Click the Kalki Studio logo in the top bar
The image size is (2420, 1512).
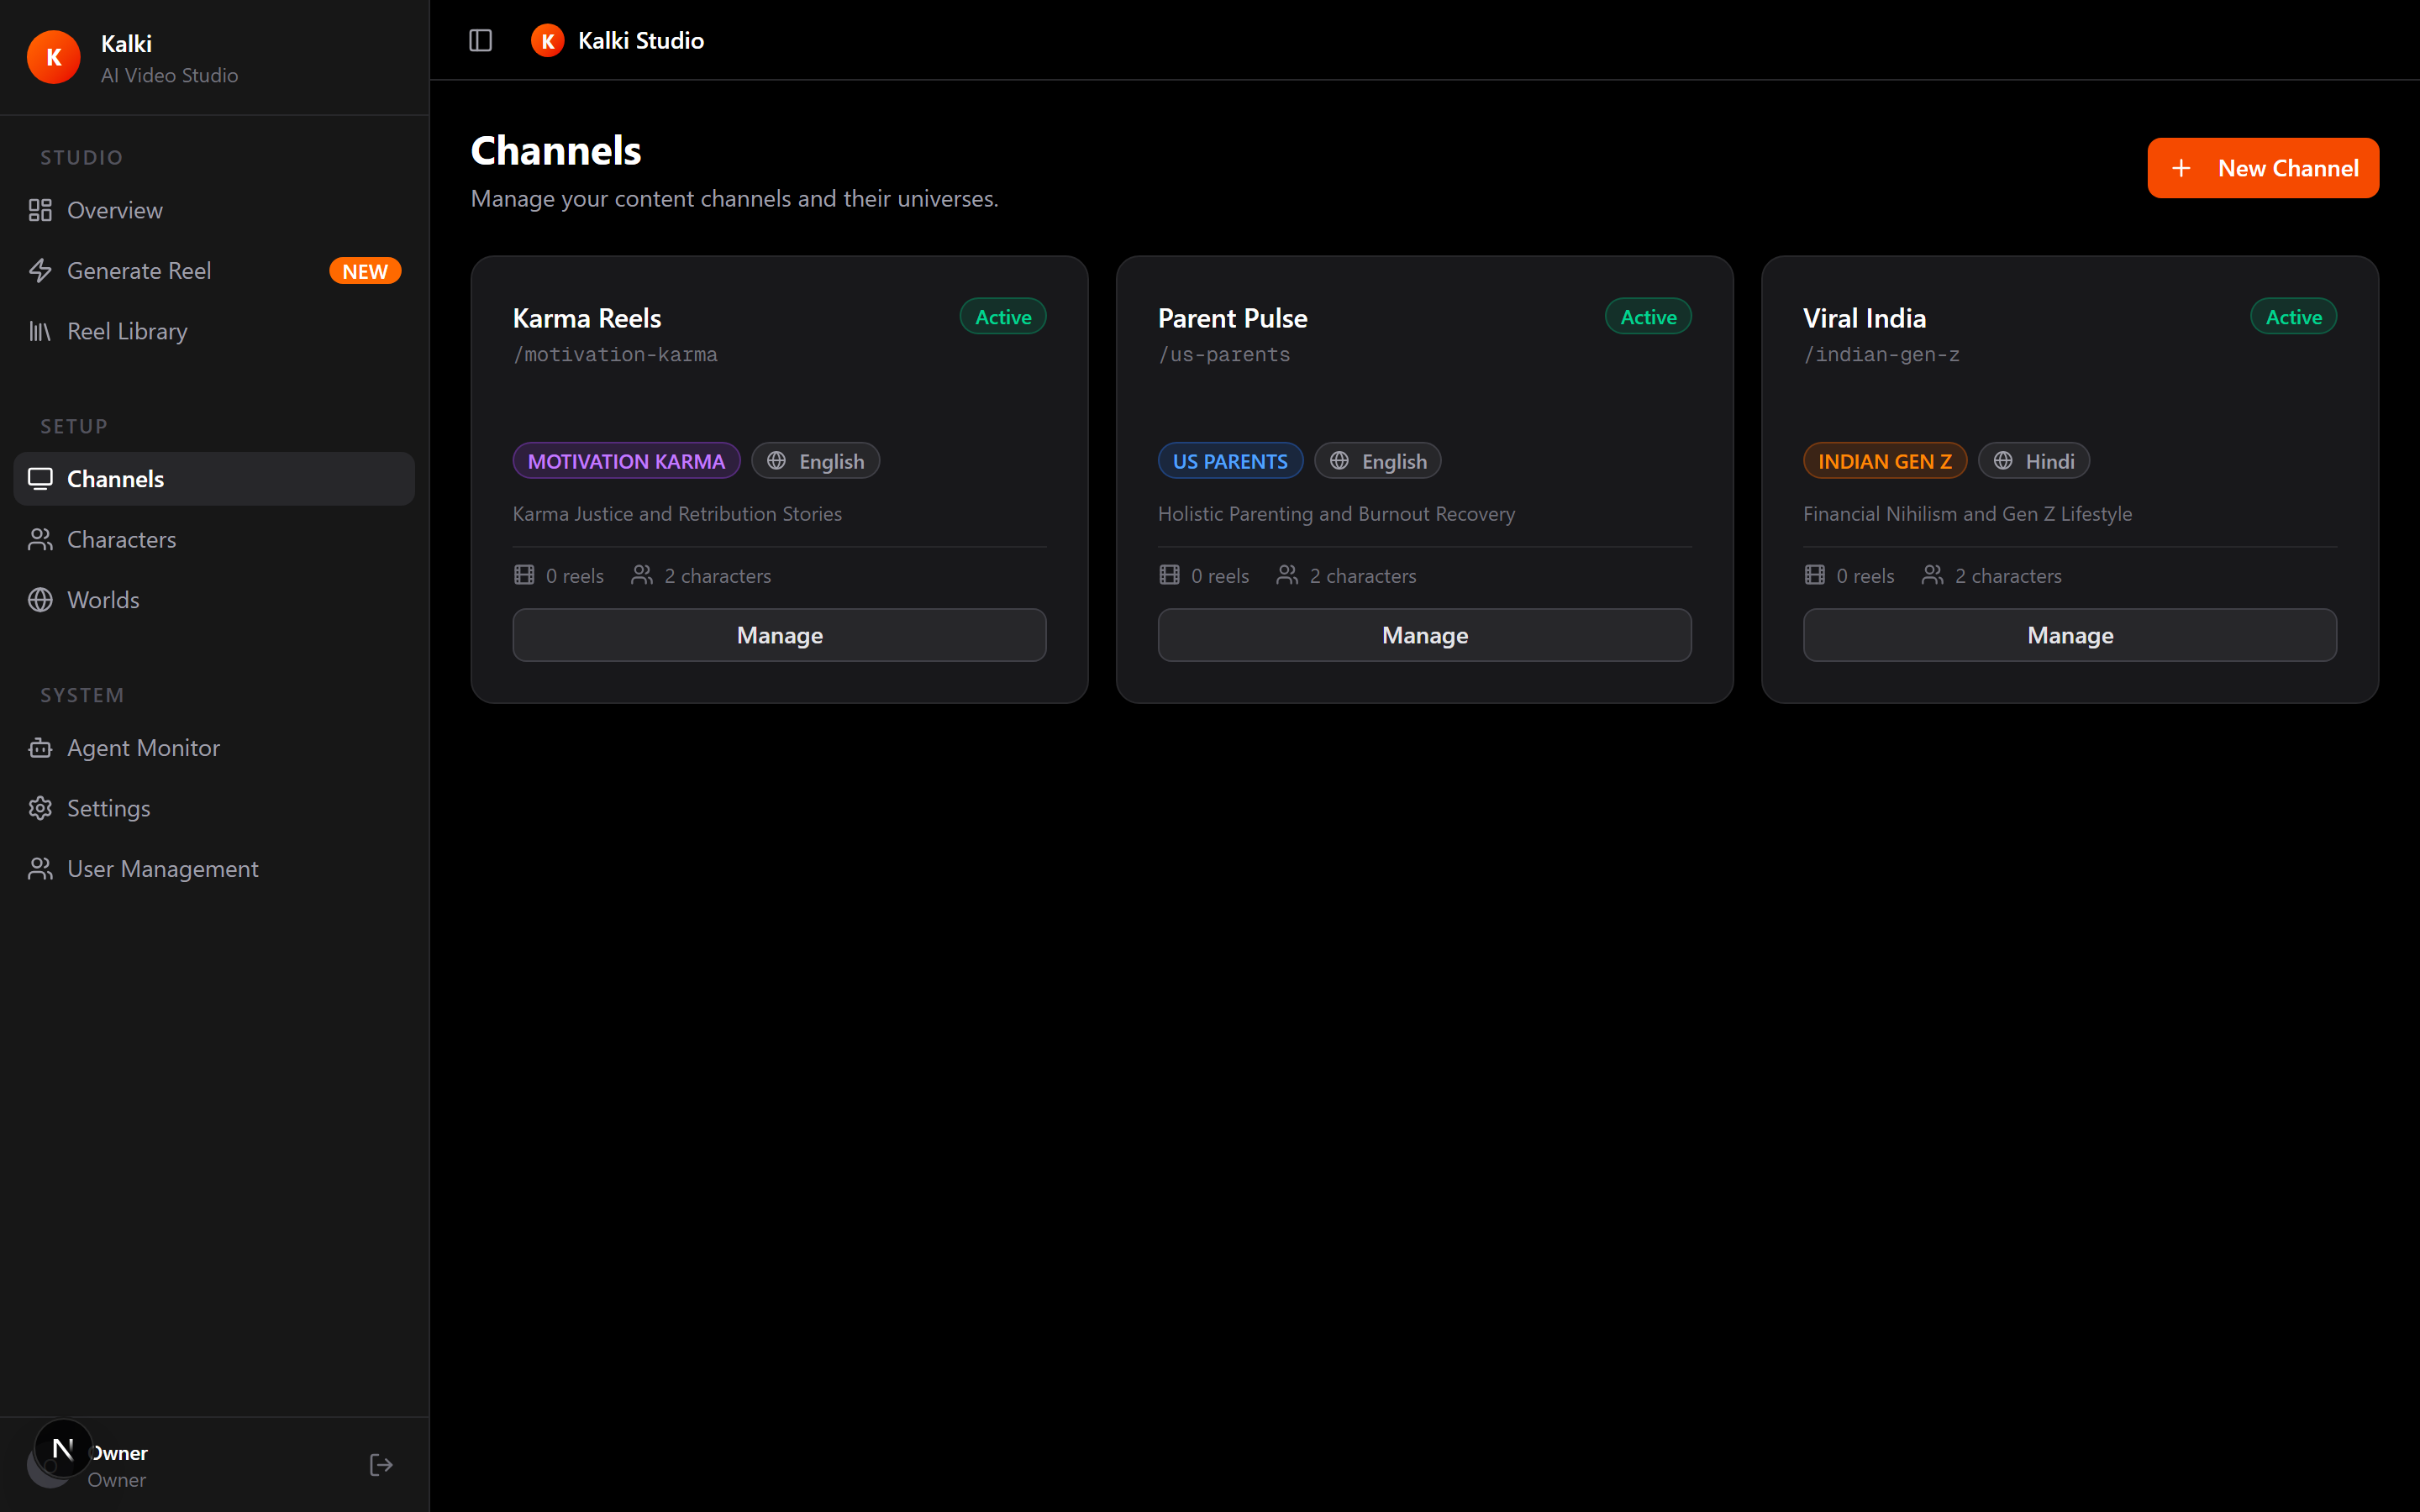coord(547,40)
